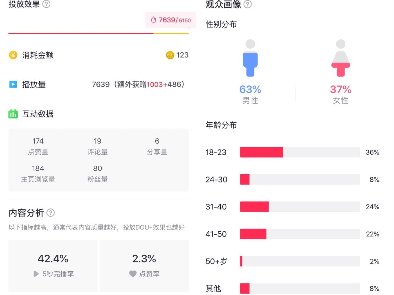The height and width of the screenshot is (295, 394).
Task: Click the heart icon beside 点赞率
Action: coord(133,274)
